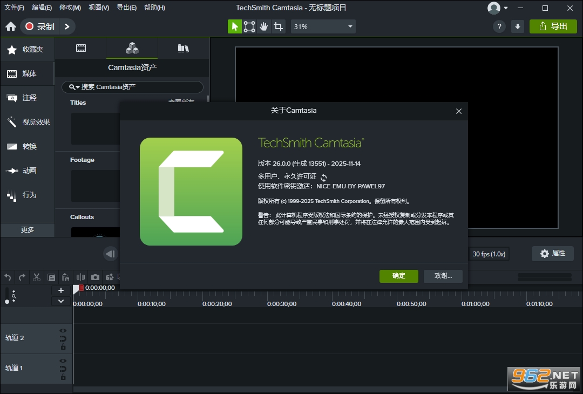Choose the Crop tool
Screen dimensions: 583x394
278,26
